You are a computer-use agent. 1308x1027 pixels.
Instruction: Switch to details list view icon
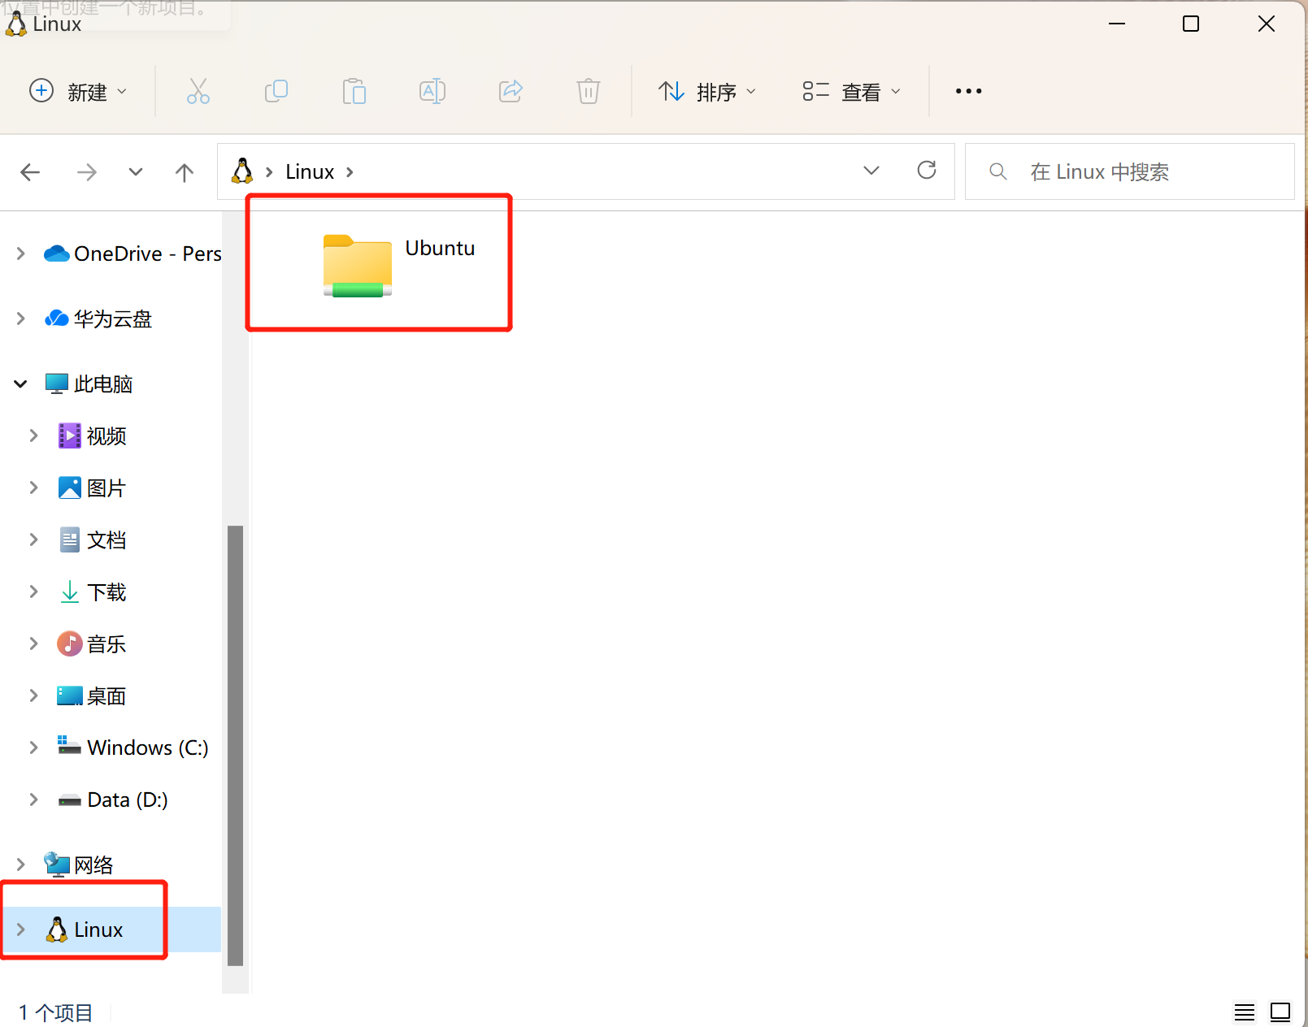pos(1245,1012)
